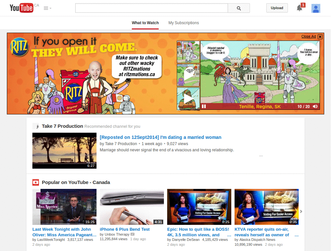
Task: Open Last Week Tonight Miss America title
Action: pyautogui.click(x=64, y=232)
